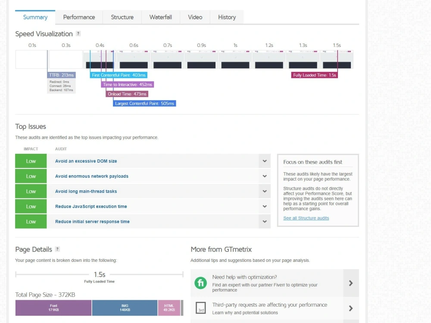The image size is (431, 323).
Task: Click the Focus on these audits first heading
Action: coord(313,162)
